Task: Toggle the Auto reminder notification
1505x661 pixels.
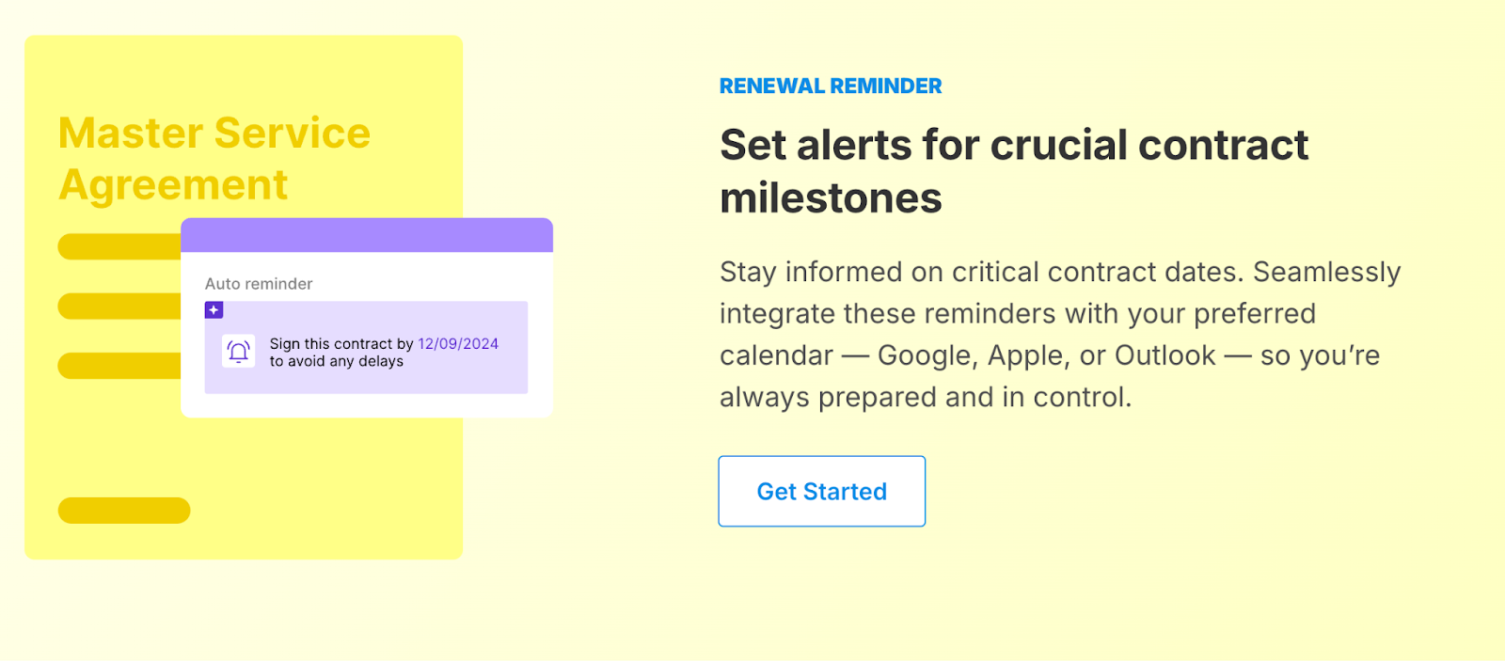Action: pos(259,283)
